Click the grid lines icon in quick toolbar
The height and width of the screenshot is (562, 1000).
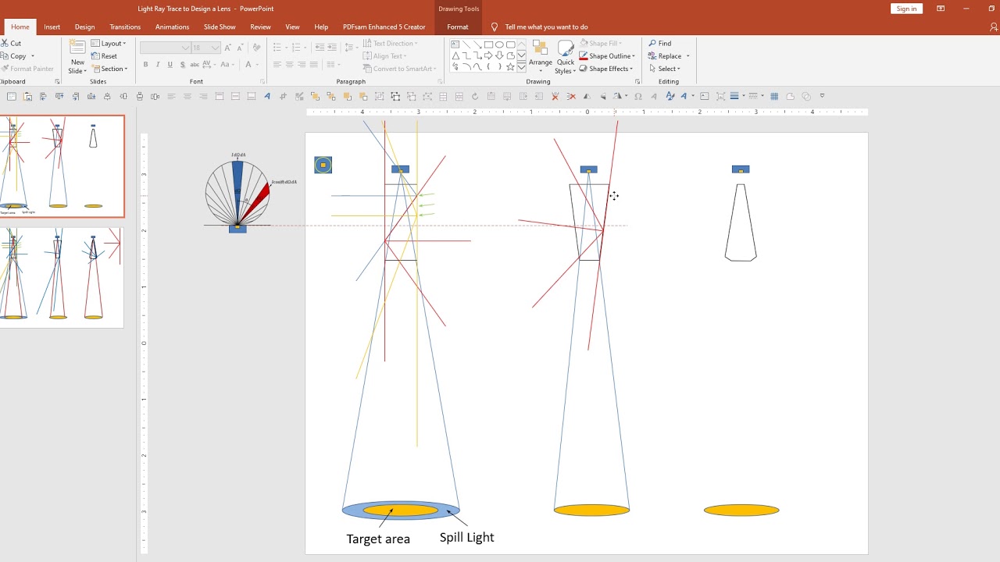pyautogui.click(x=774, y=97)
